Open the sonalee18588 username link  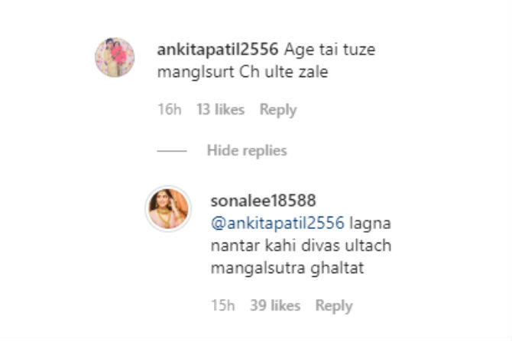[x=263, y=200]
